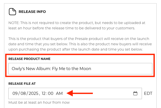Select the day segment of release date

[x=23, y=94]
